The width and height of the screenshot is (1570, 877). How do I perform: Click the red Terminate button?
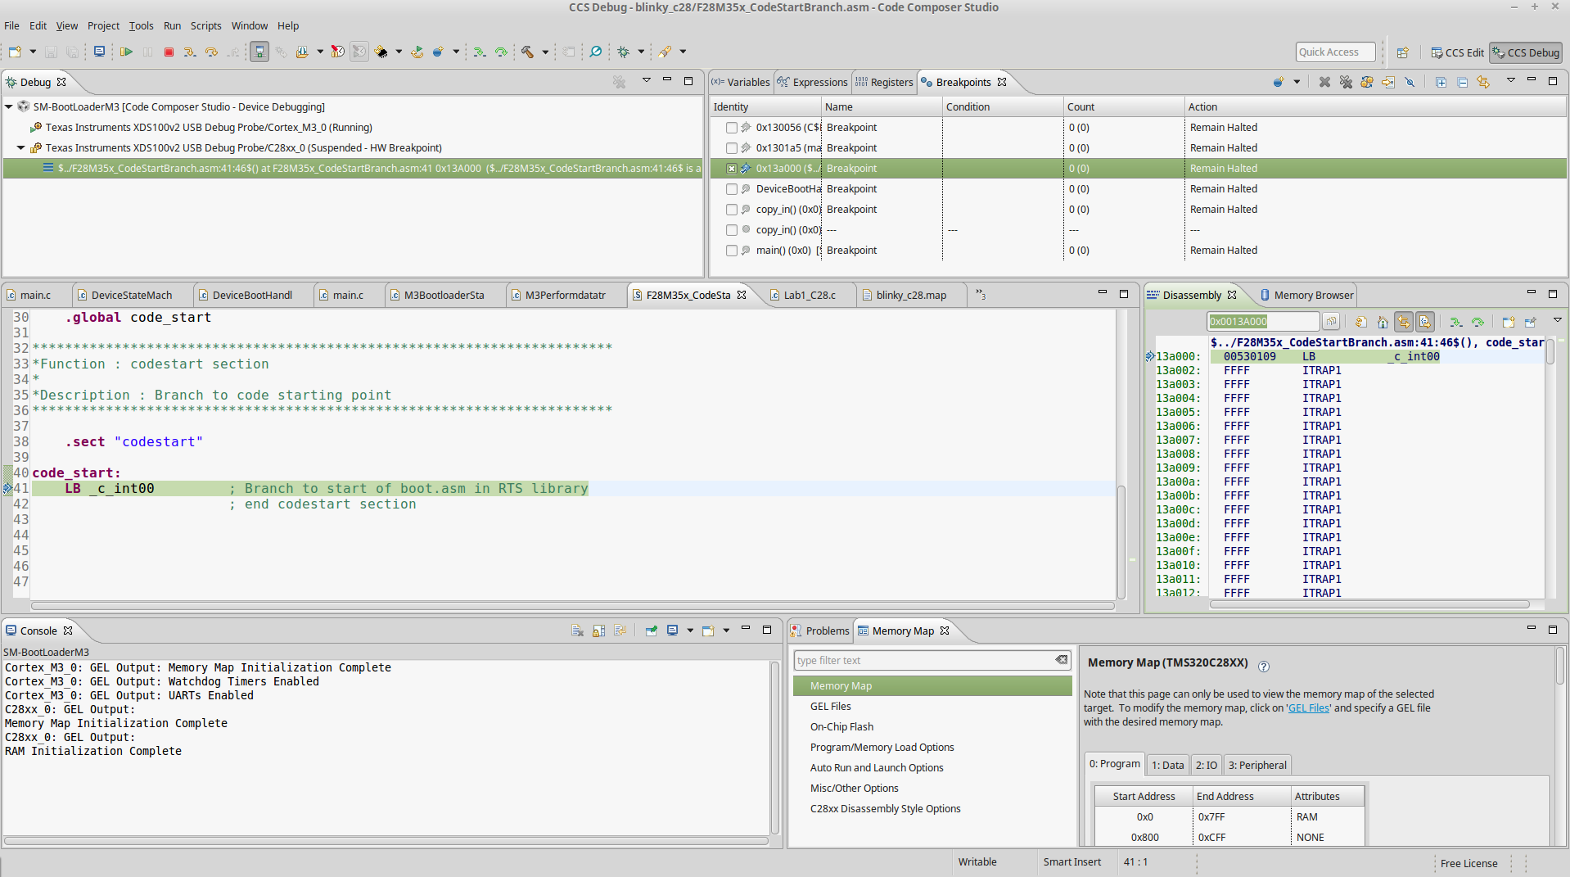tap(169, 52)
